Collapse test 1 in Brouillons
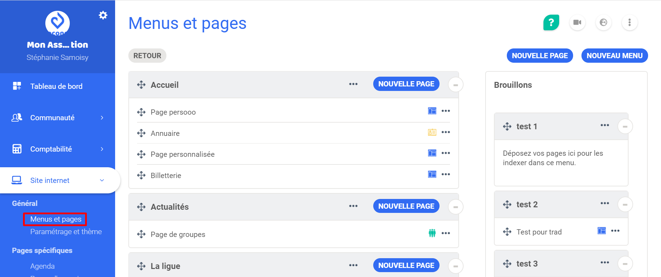The width and height of the screenshot is (661, 277). [625, 126]
